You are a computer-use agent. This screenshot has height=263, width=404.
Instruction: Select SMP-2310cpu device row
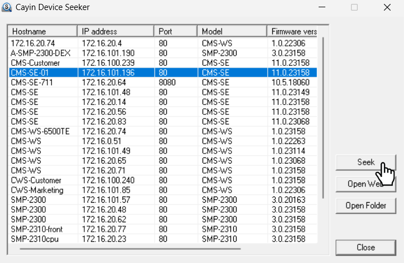163,239
